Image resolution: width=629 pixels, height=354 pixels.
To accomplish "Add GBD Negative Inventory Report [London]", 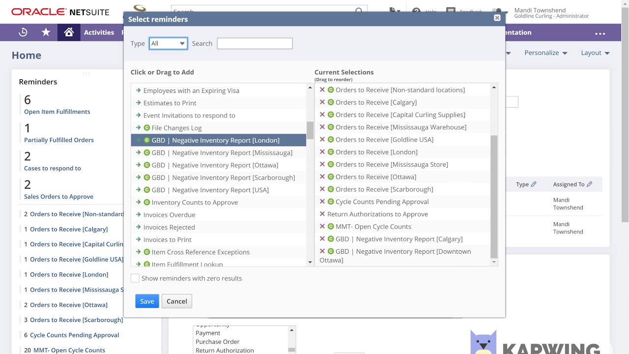I will tap(218, 140).
